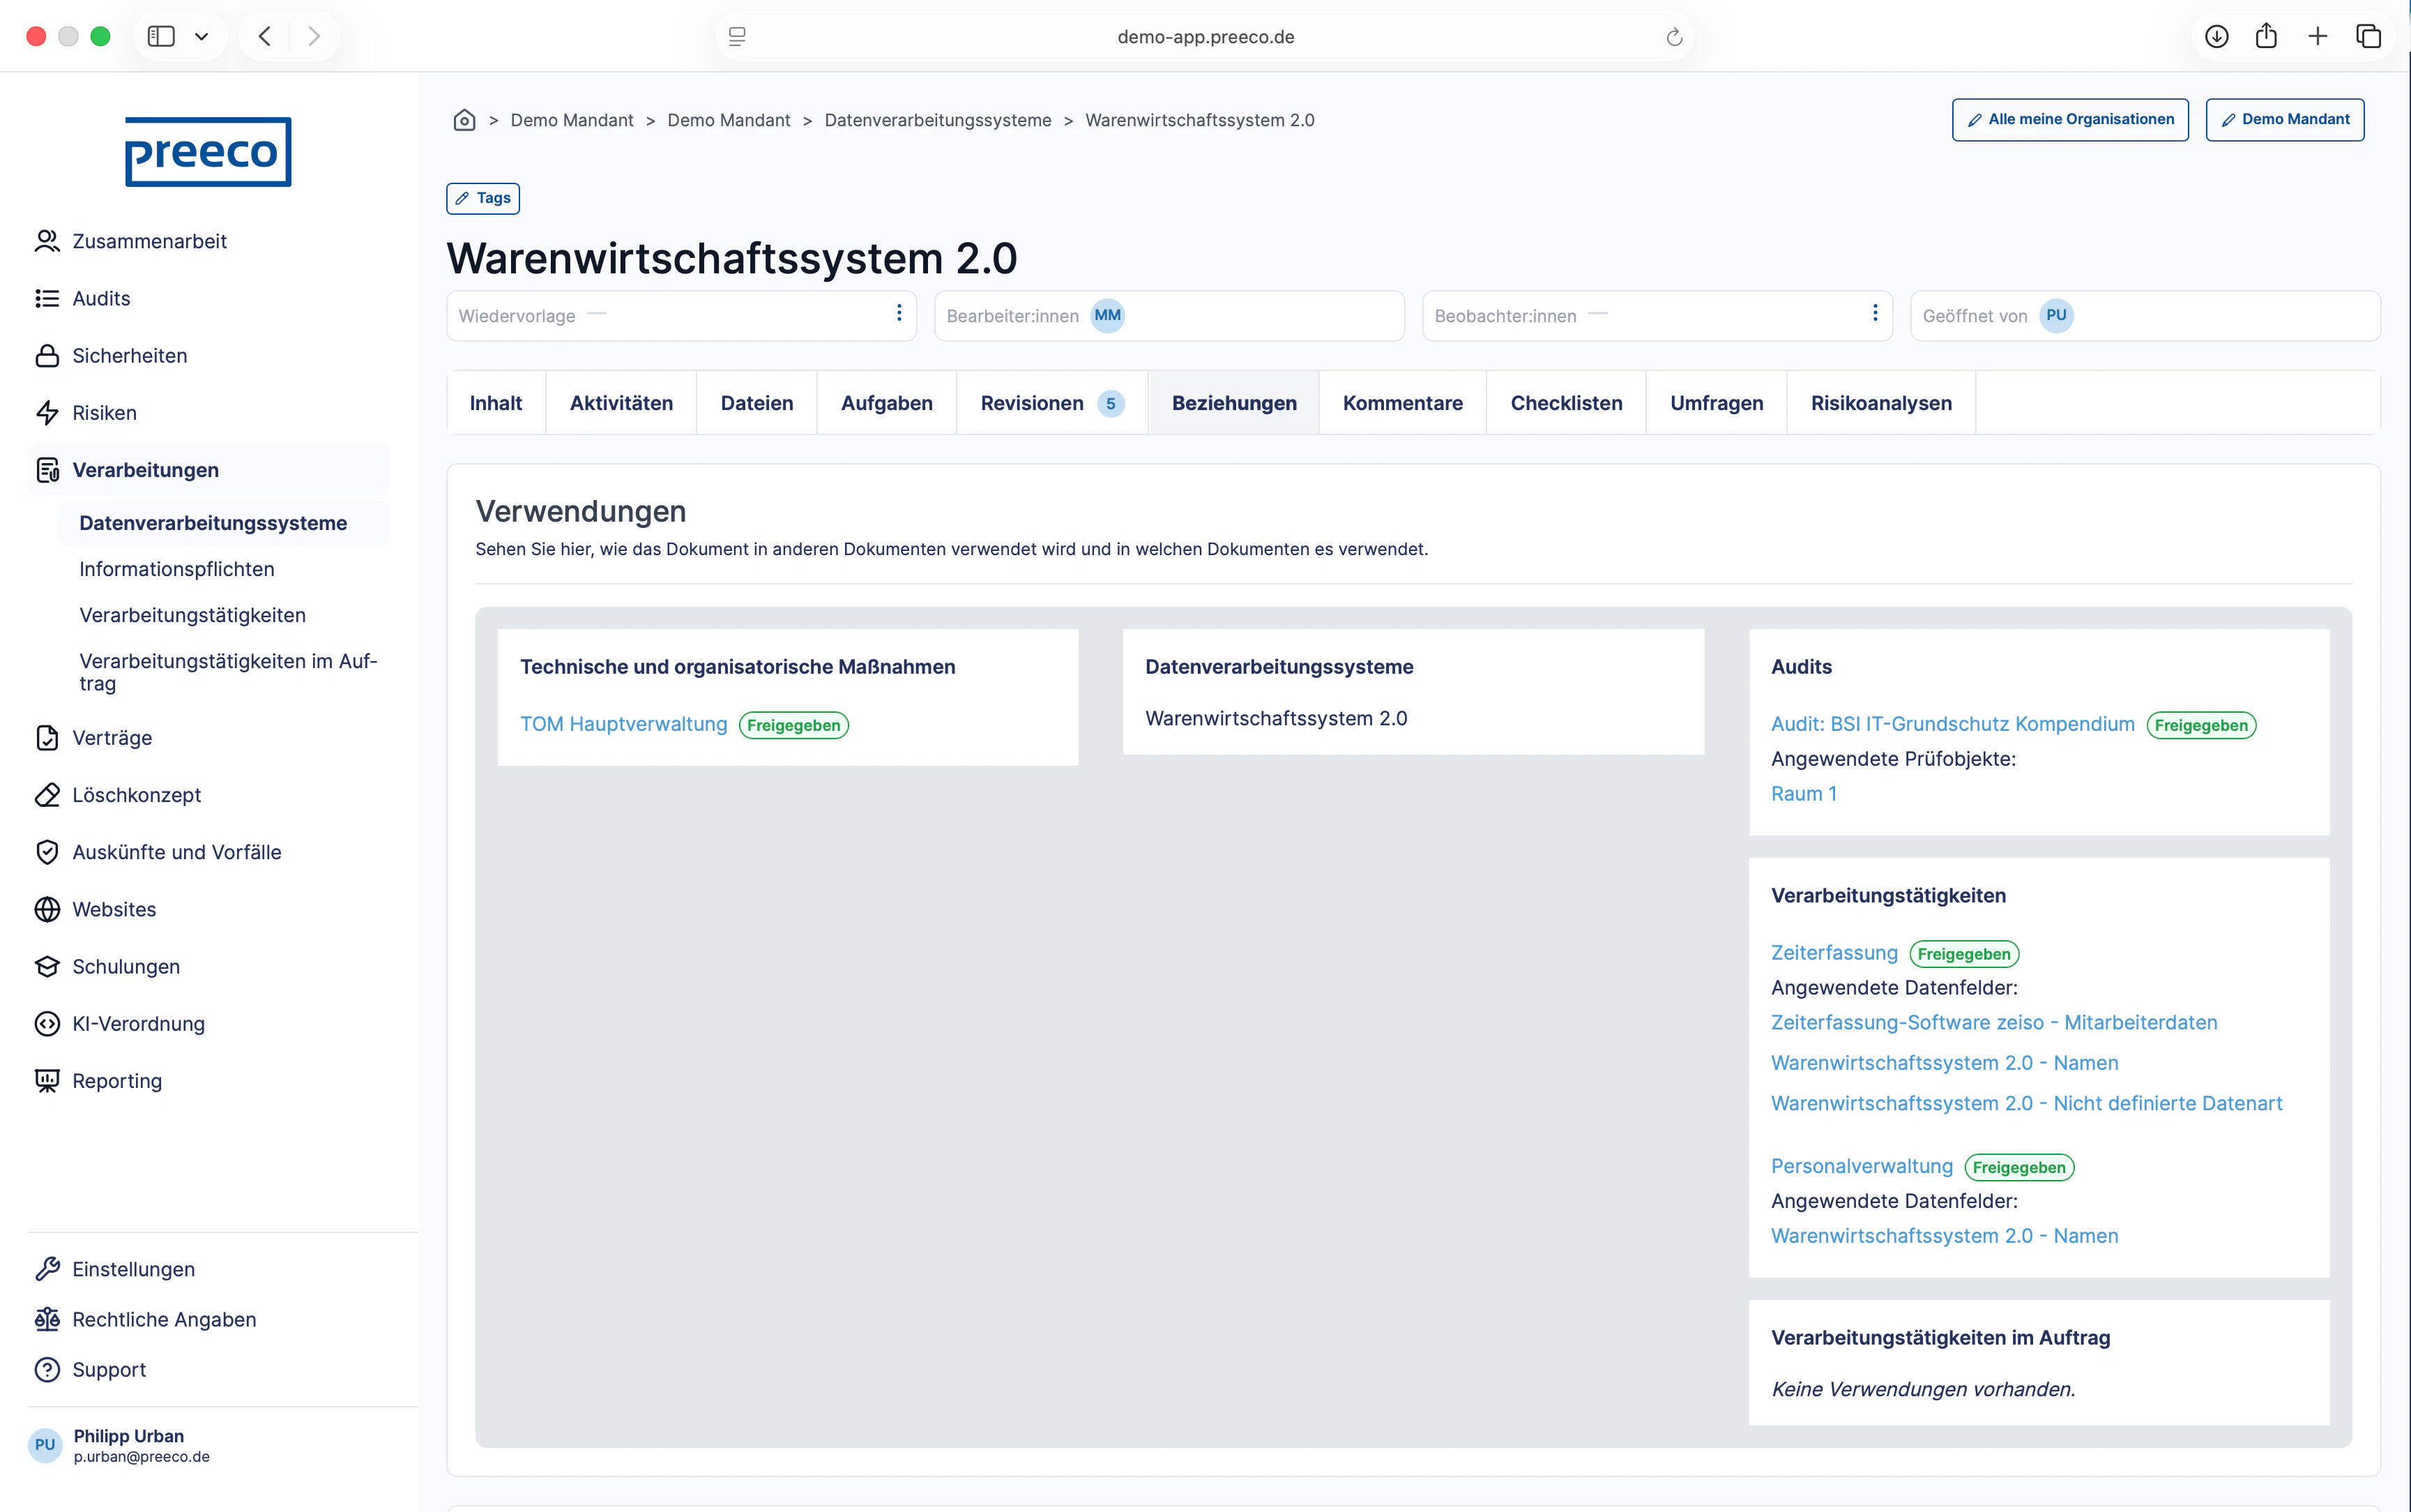This screenshot has height=1512, width=2411.
Task: Click the home icon in the breadcrumb
Action: pyautogui.click(x=464, y=119)
